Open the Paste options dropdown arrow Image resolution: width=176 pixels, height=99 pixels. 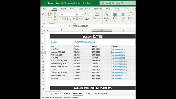[x=50, y=20]
